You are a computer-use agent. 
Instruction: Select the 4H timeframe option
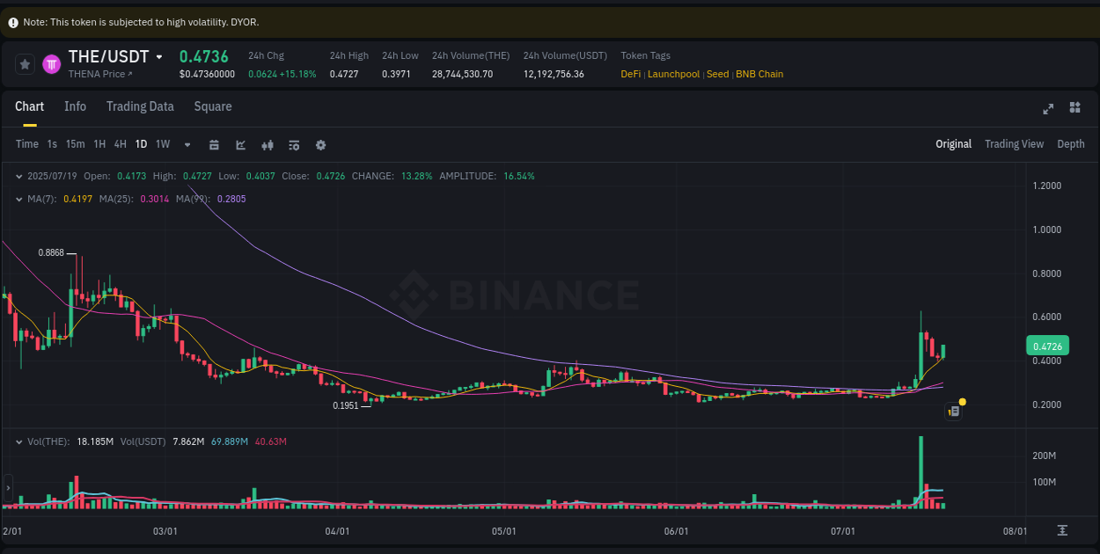click(x=120, y=144)
